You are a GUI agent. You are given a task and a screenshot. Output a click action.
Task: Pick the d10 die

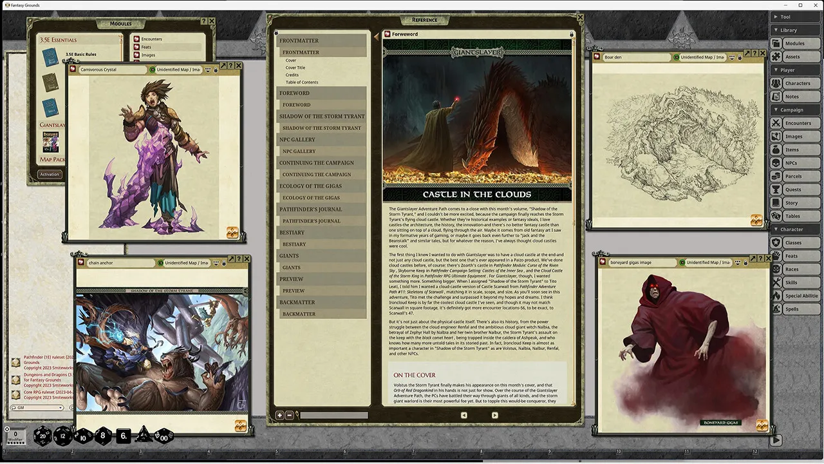(83, 436)
